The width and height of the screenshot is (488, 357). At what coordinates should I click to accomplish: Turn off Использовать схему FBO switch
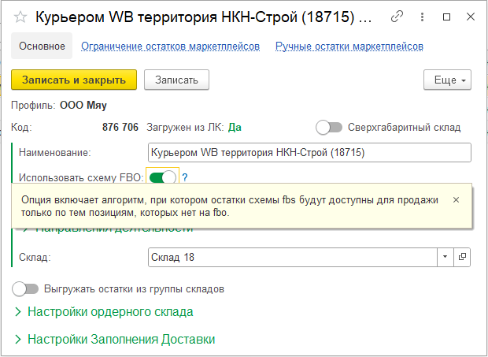pyautogui.click(x=162, y=177)
